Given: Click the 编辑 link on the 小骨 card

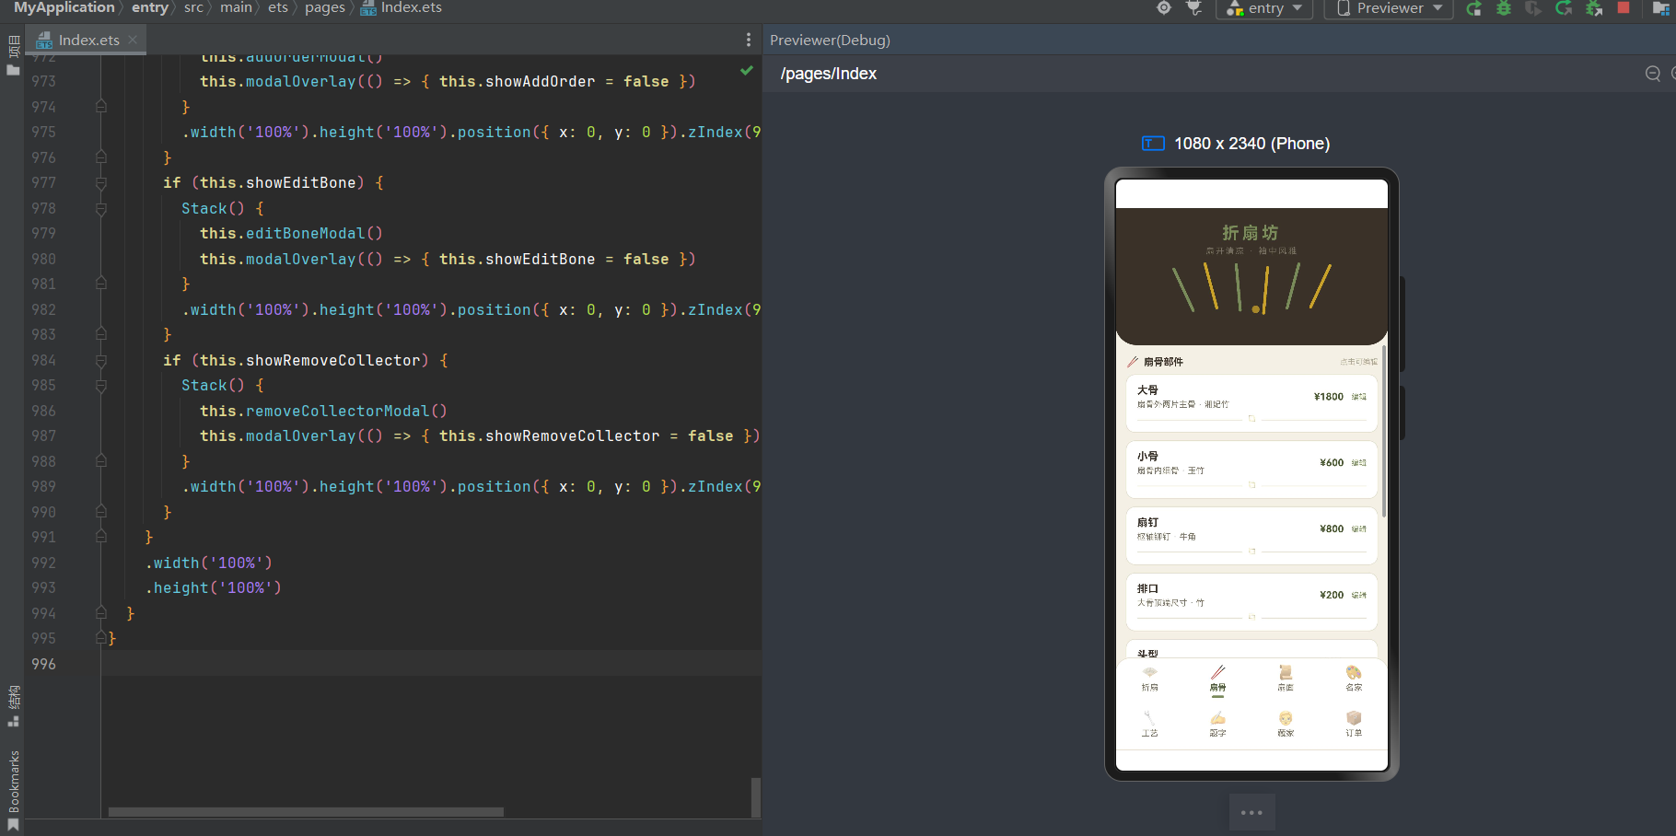Looking at the screenshot, I should pyautogui.click(x=1359, y=463).
